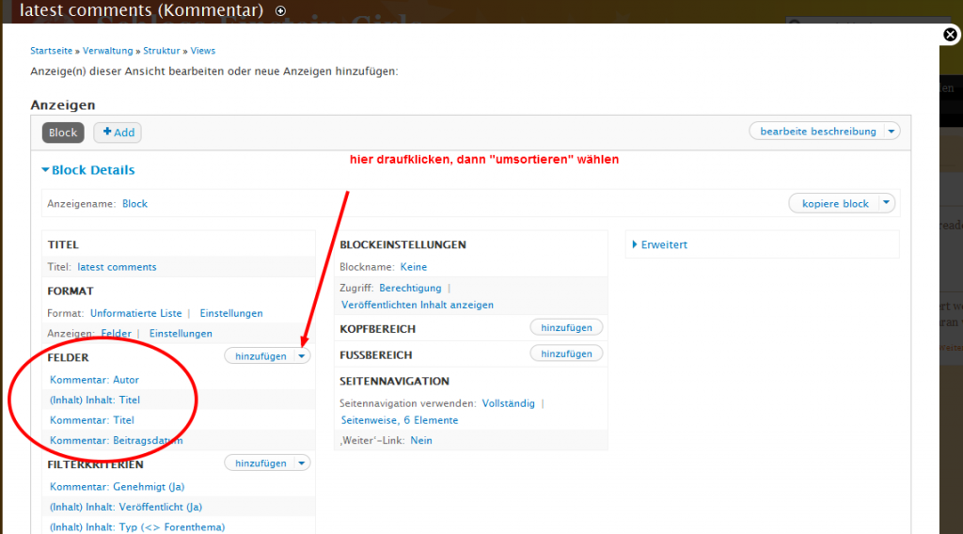Edit the title link latest comments
This screenshot has width=963, height=534.
[x=117, y=267]
